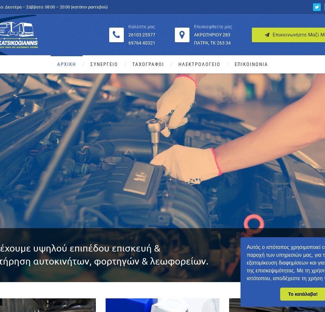Open the middle blue service thumbnail
This screenshot has height=312, width=325.
(x=162, y=305)
